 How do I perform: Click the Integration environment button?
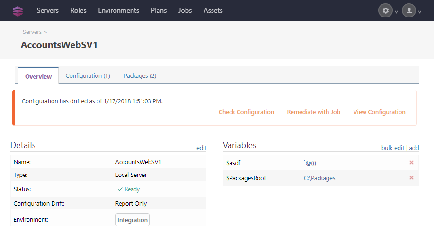(x=133, y=220)
